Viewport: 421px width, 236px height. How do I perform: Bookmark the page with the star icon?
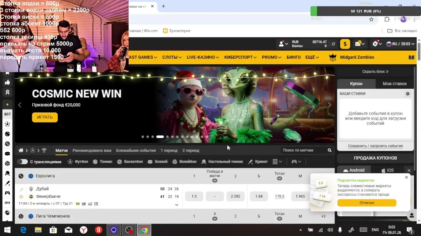371,19
